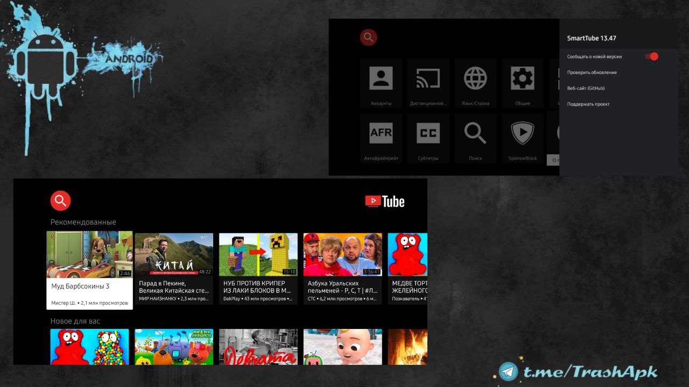Open the Общие gear settings tile
This screenshot has width=689, height=387.
click(x=522, y=83)
